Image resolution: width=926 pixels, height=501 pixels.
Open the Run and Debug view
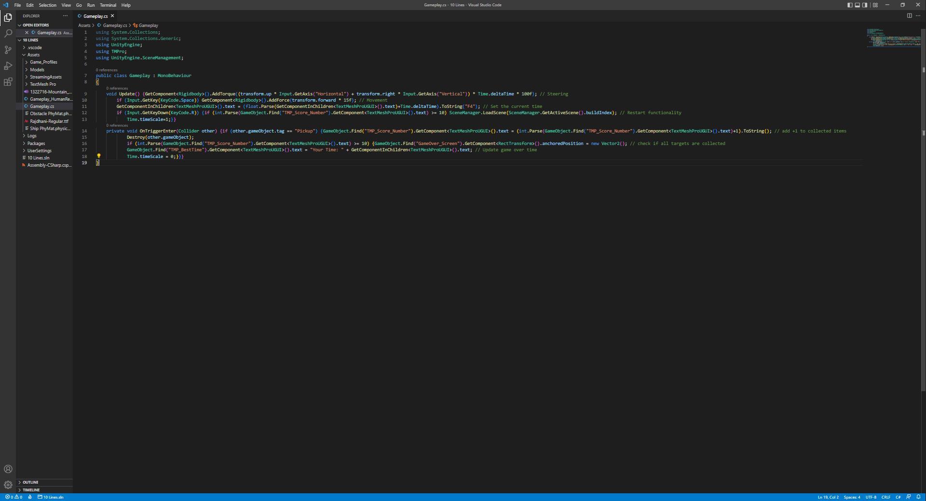pyautogui.click(x=8, y=66)
